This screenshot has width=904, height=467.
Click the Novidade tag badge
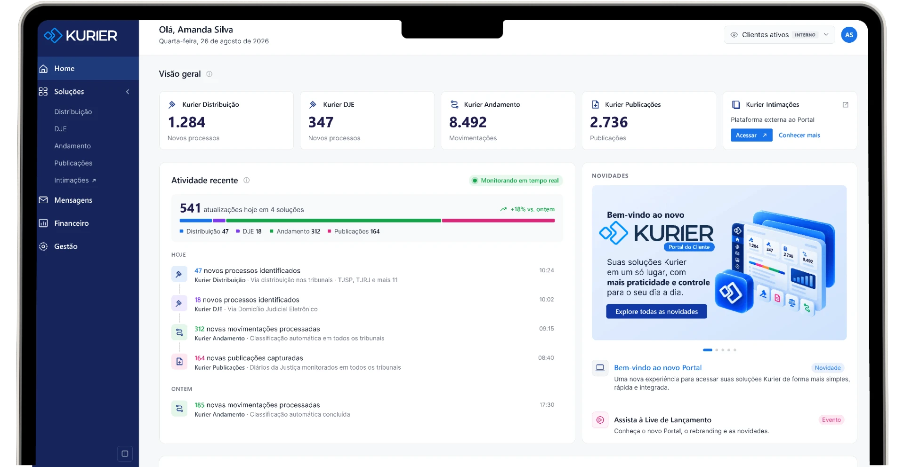click(827, 368)
